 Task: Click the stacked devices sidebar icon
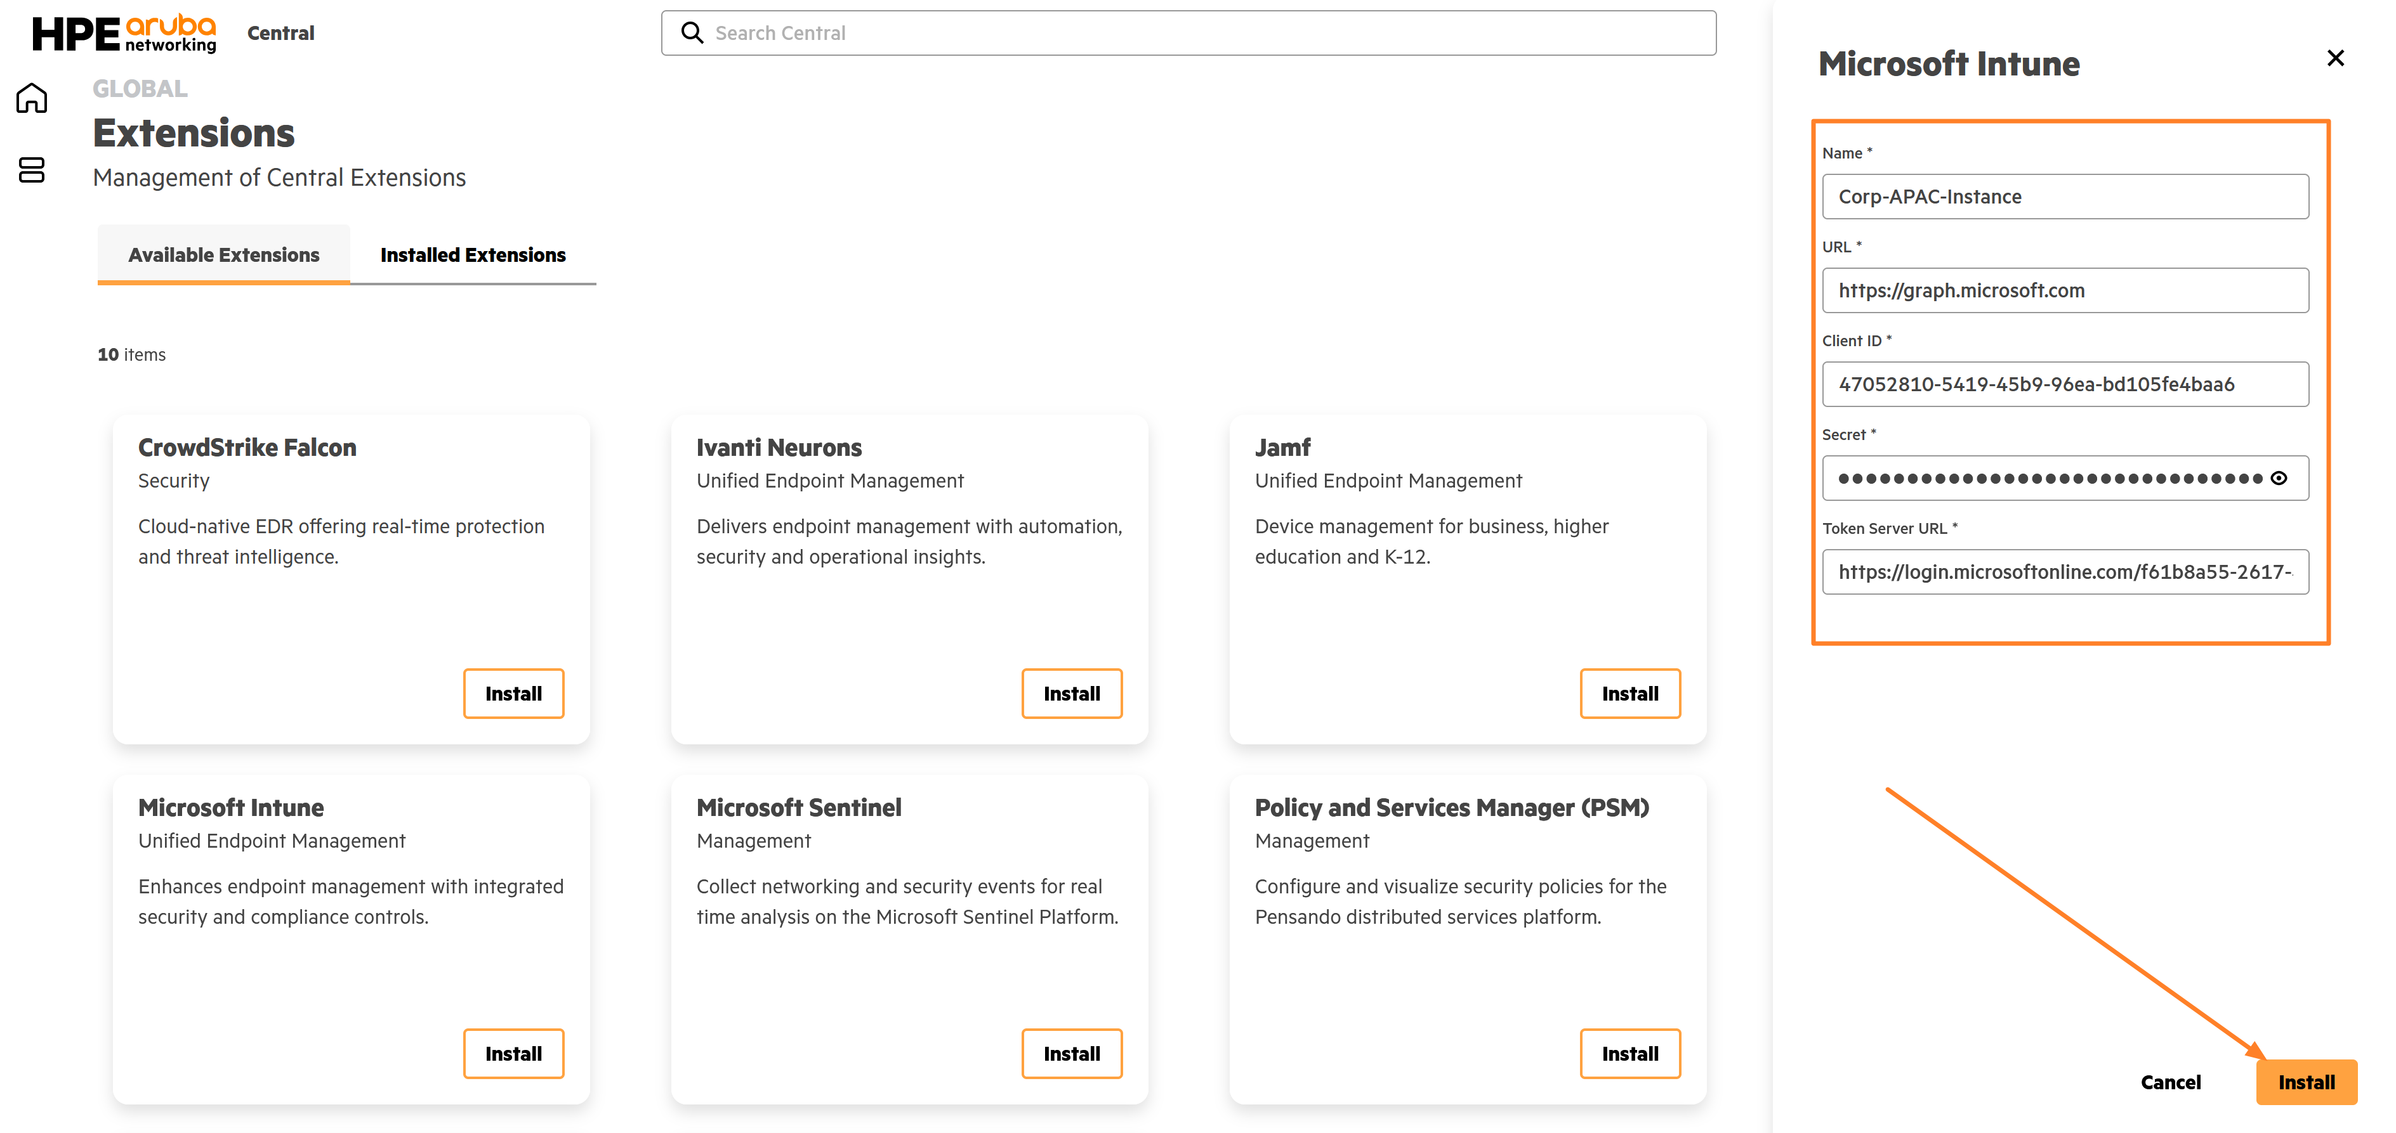click(x=32, y=170)
